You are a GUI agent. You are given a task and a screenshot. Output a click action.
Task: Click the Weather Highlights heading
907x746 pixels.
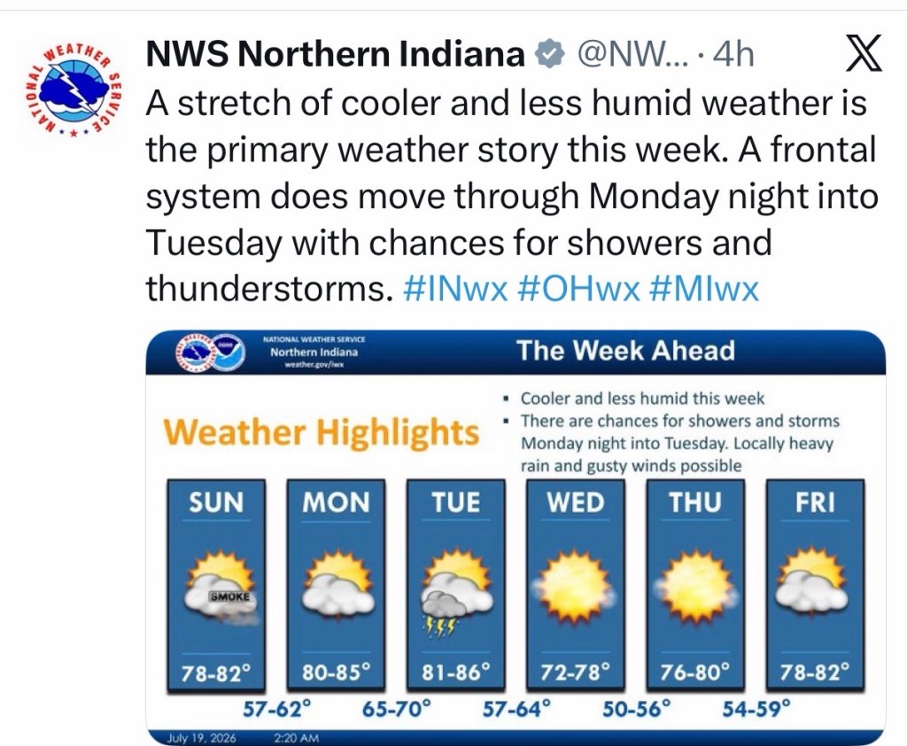[322, 432]
